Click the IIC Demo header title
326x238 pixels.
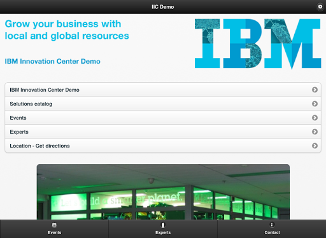[x=163, y=7]
